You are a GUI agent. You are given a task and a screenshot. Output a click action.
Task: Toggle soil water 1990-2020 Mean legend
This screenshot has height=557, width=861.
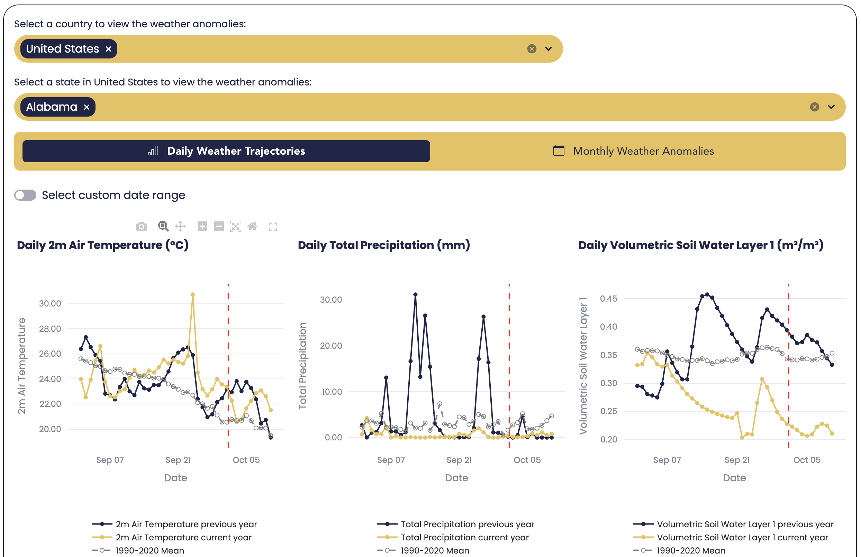point(690,550)
